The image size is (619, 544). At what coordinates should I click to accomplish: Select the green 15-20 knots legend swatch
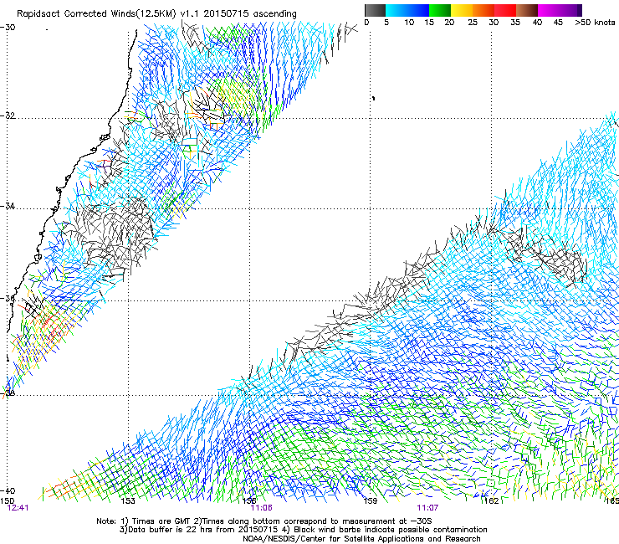(x=440, y=10)
